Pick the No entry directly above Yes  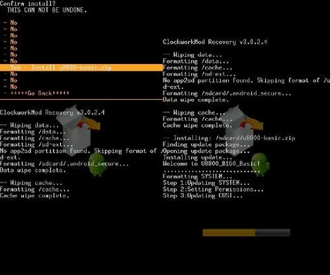pyautogui.click(x=14, y=61)
